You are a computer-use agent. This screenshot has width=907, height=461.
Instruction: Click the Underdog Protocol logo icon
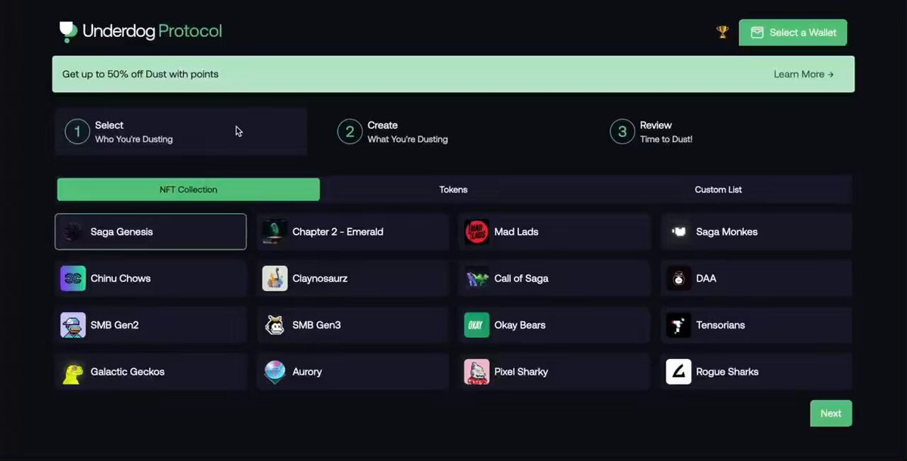click(x=68, y=32)
